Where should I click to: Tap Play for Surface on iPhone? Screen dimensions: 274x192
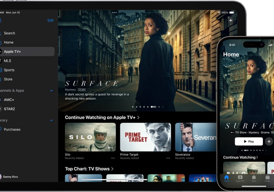(249, 141)
